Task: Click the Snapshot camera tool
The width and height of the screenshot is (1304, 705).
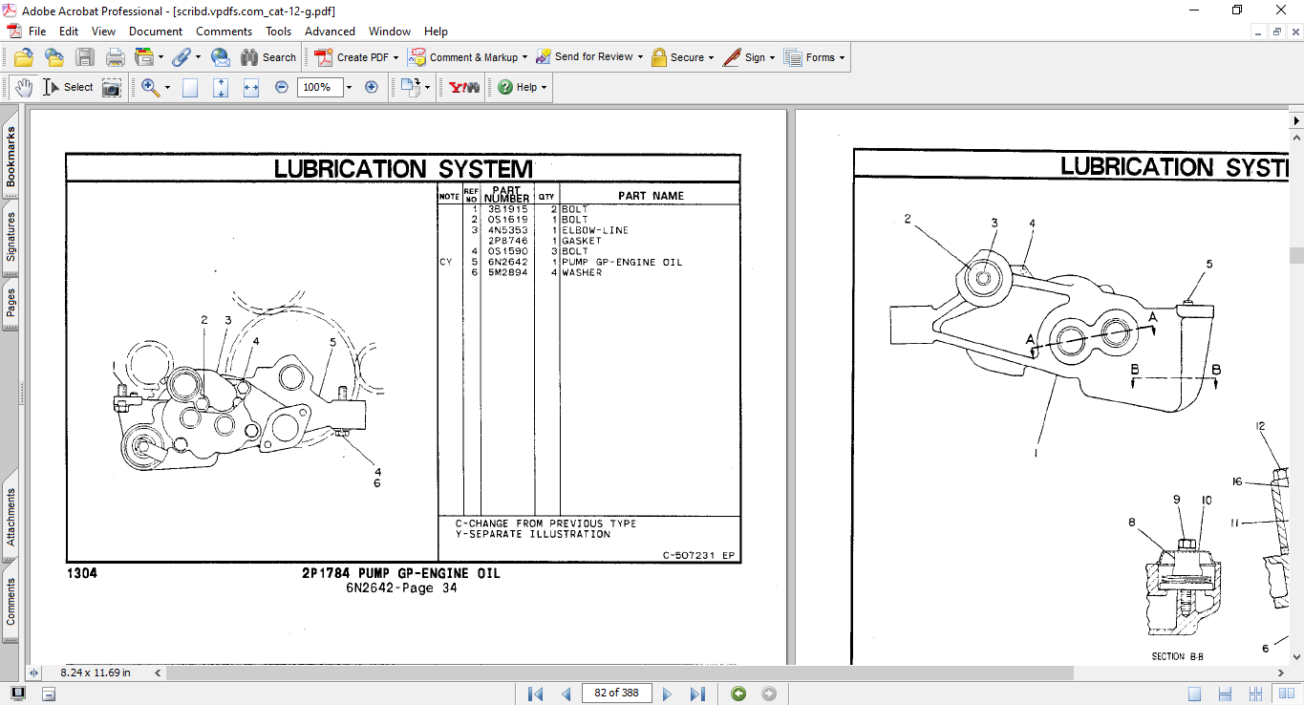Action: tap(112, 87)
